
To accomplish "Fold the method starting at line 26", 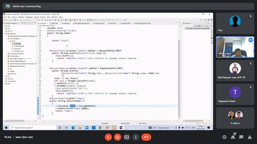I will (42, 51).
